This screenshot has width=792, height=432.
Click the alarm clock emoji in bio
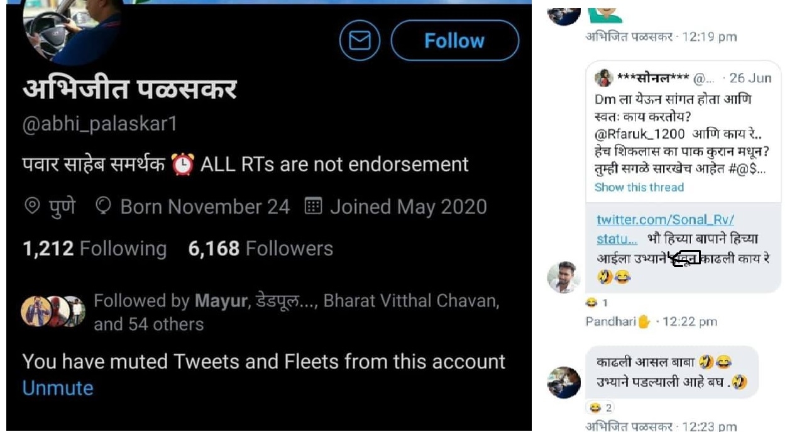click(183, 165)
